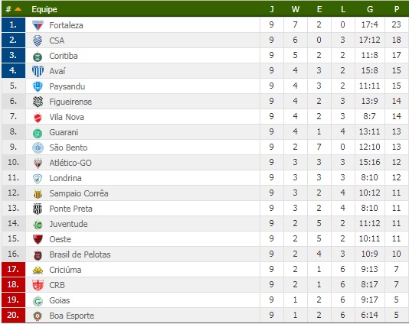Click the Coritiba green crest icon
The image size is (409, 324).
[38, 57]
